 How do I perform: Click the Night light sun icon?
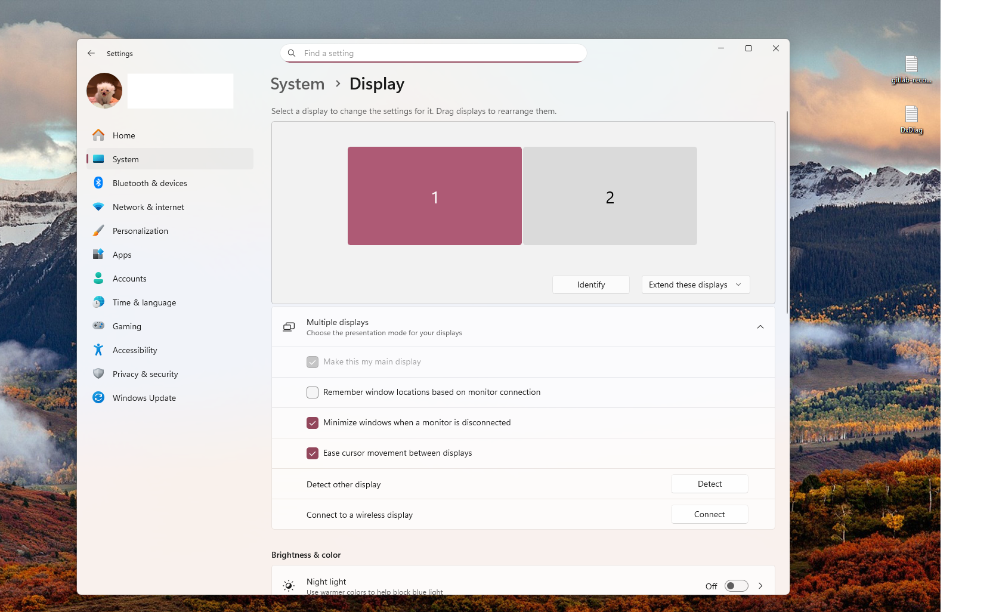289,586
